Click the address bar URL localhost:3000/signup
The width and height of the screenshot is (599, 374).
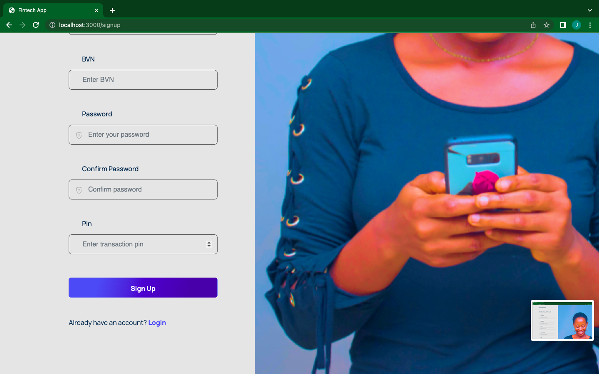90,25
